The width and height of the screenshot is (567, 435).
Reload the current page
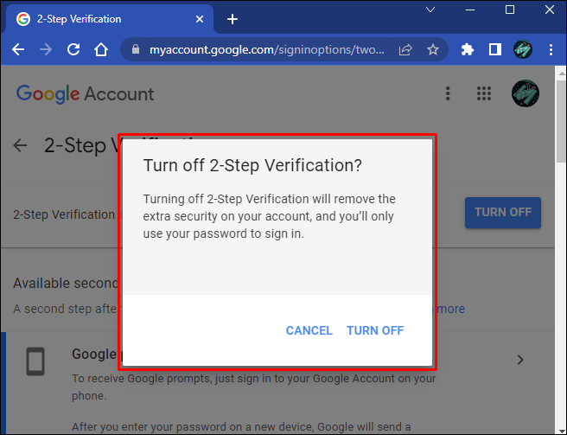[x=73, y=50]
